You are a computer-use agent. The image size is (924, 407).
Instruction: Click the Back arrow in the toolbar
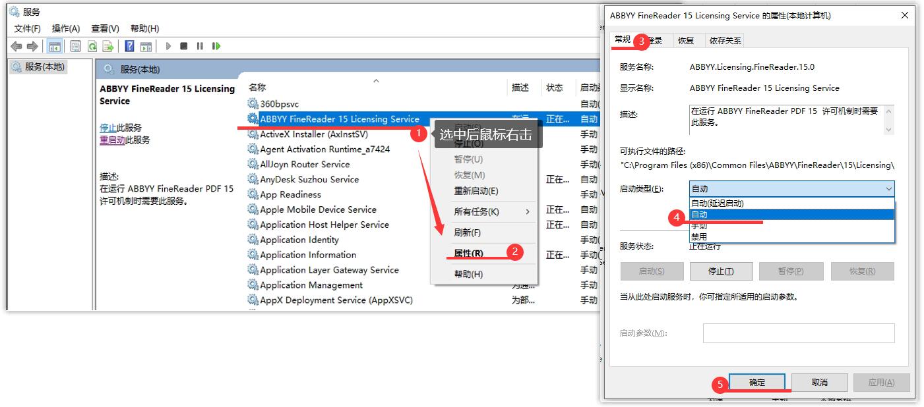[16, 46]
